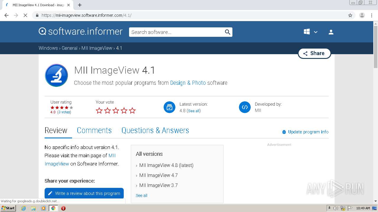The height and width of the screenshot is (212, 378).
Task: Open a new browser tab
Action: (x=80, y=5)
